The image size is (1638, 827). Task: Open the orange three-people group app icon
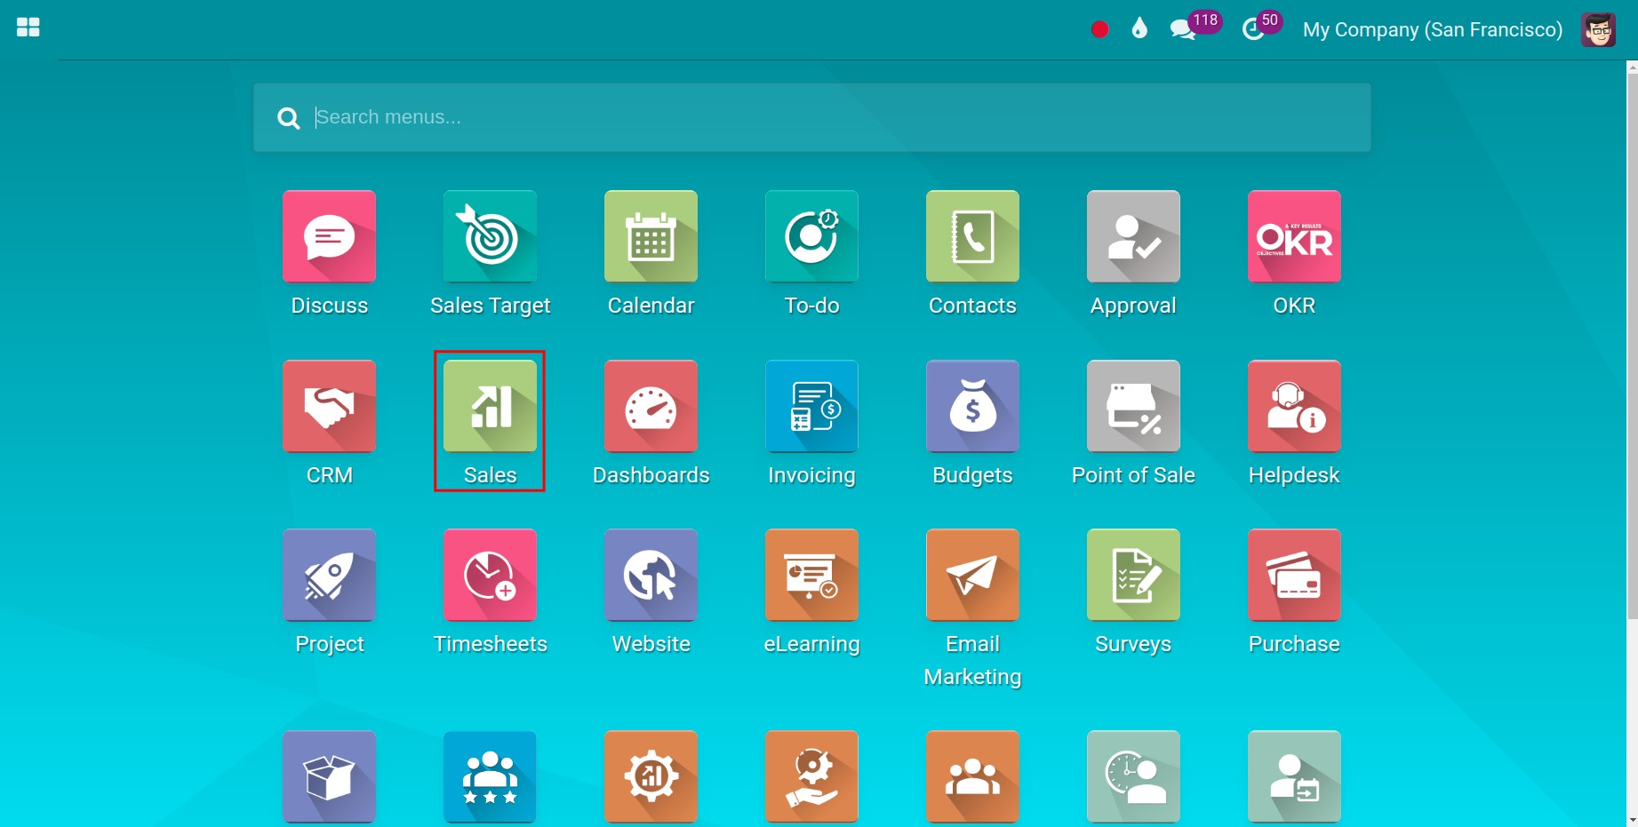[x=972, y=776]
